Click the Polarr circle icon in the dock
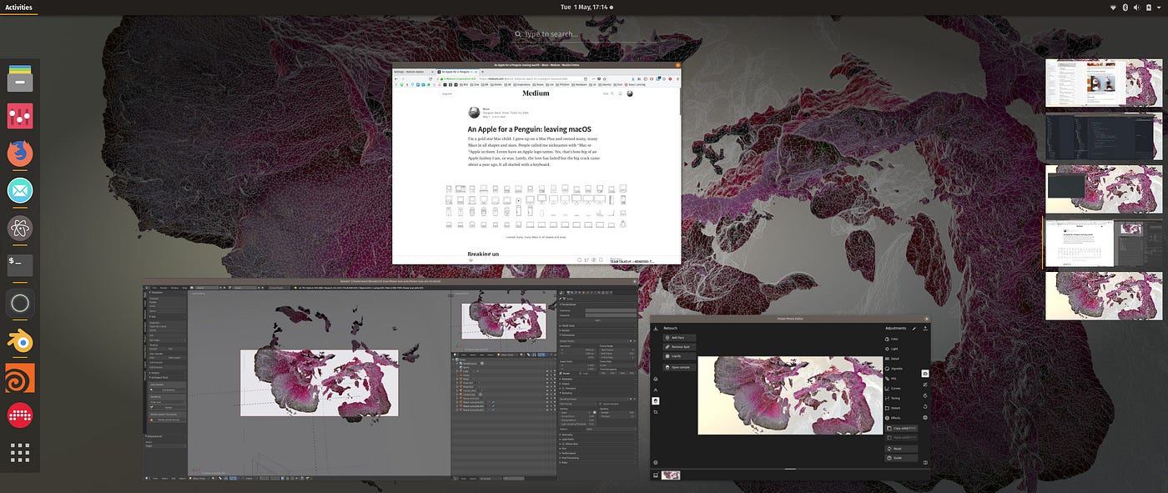The height and width of the screenshot is (493, 1168). pos(20,304)
